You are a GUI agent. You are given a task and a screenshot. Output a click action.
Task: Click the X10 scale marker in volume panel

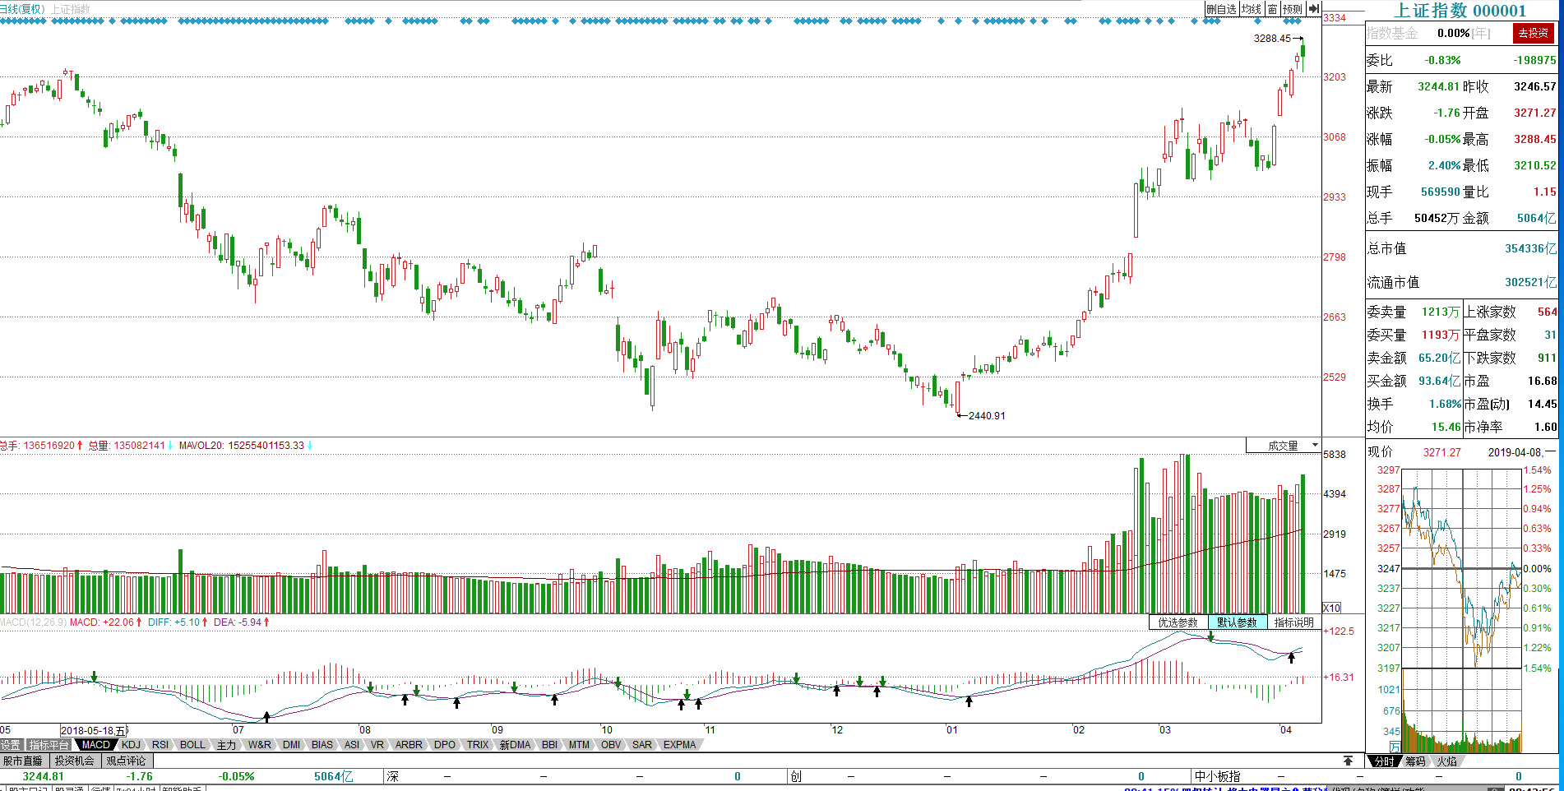[1332, 608]
